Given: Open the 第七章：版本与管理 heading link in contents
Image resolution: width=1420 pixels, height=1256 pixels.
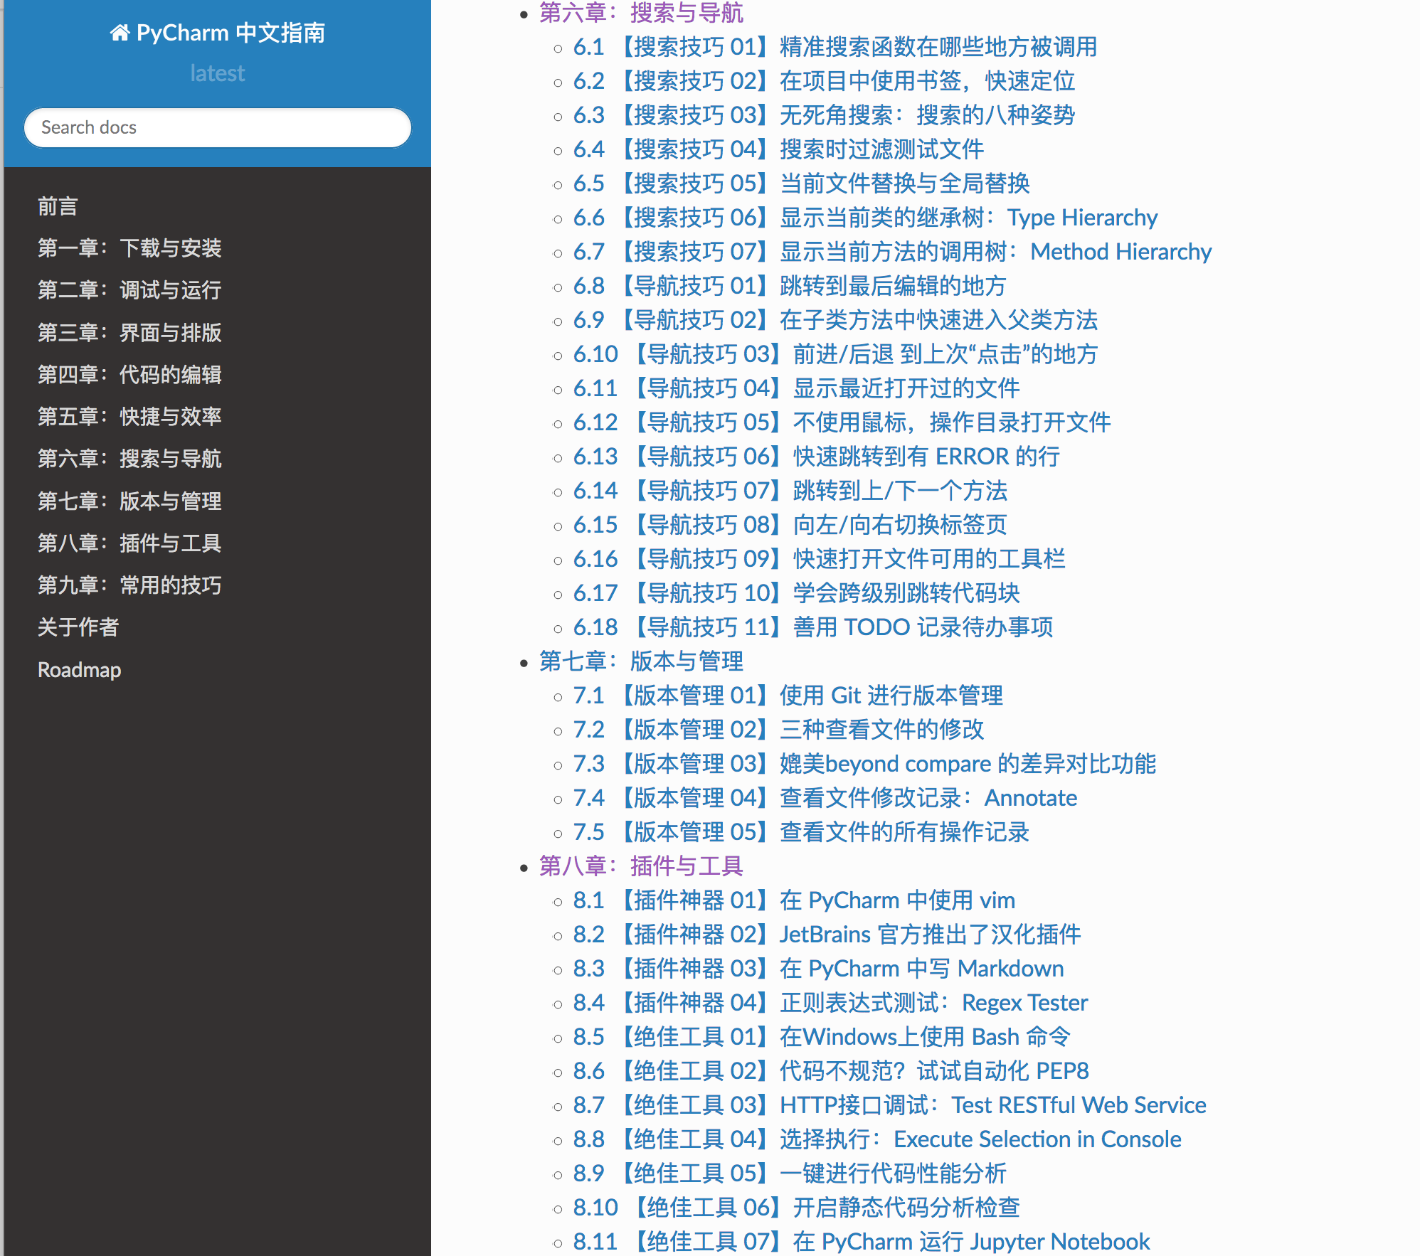Looking at the screenshot, I should [641, 661].
